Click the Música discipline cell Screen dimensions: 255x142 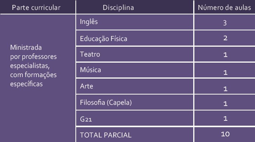[x=135, y=70]
